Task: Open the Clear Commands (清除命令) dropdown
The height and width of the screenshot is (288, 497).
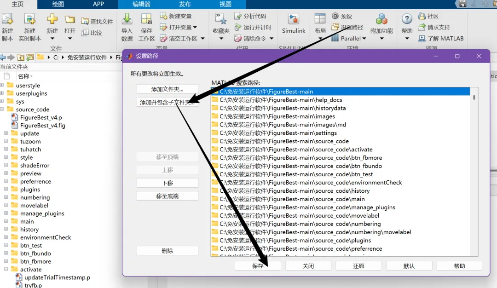Action: coord(272,38)
